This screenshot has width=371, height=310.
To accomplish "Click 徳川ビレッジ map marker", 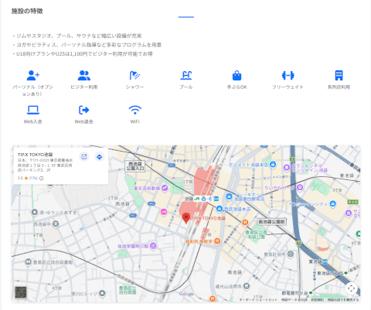I will 102,293.
